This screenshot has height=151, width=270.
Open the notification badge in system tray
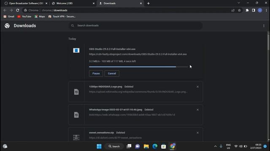click(265, 146)
